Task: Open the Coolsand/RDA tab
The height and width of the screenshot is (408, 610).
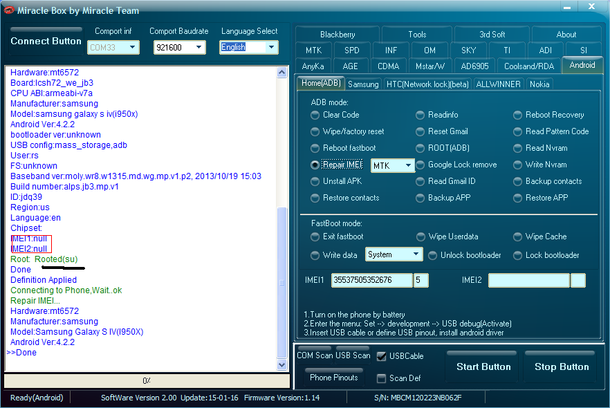Action: (528, 66)
